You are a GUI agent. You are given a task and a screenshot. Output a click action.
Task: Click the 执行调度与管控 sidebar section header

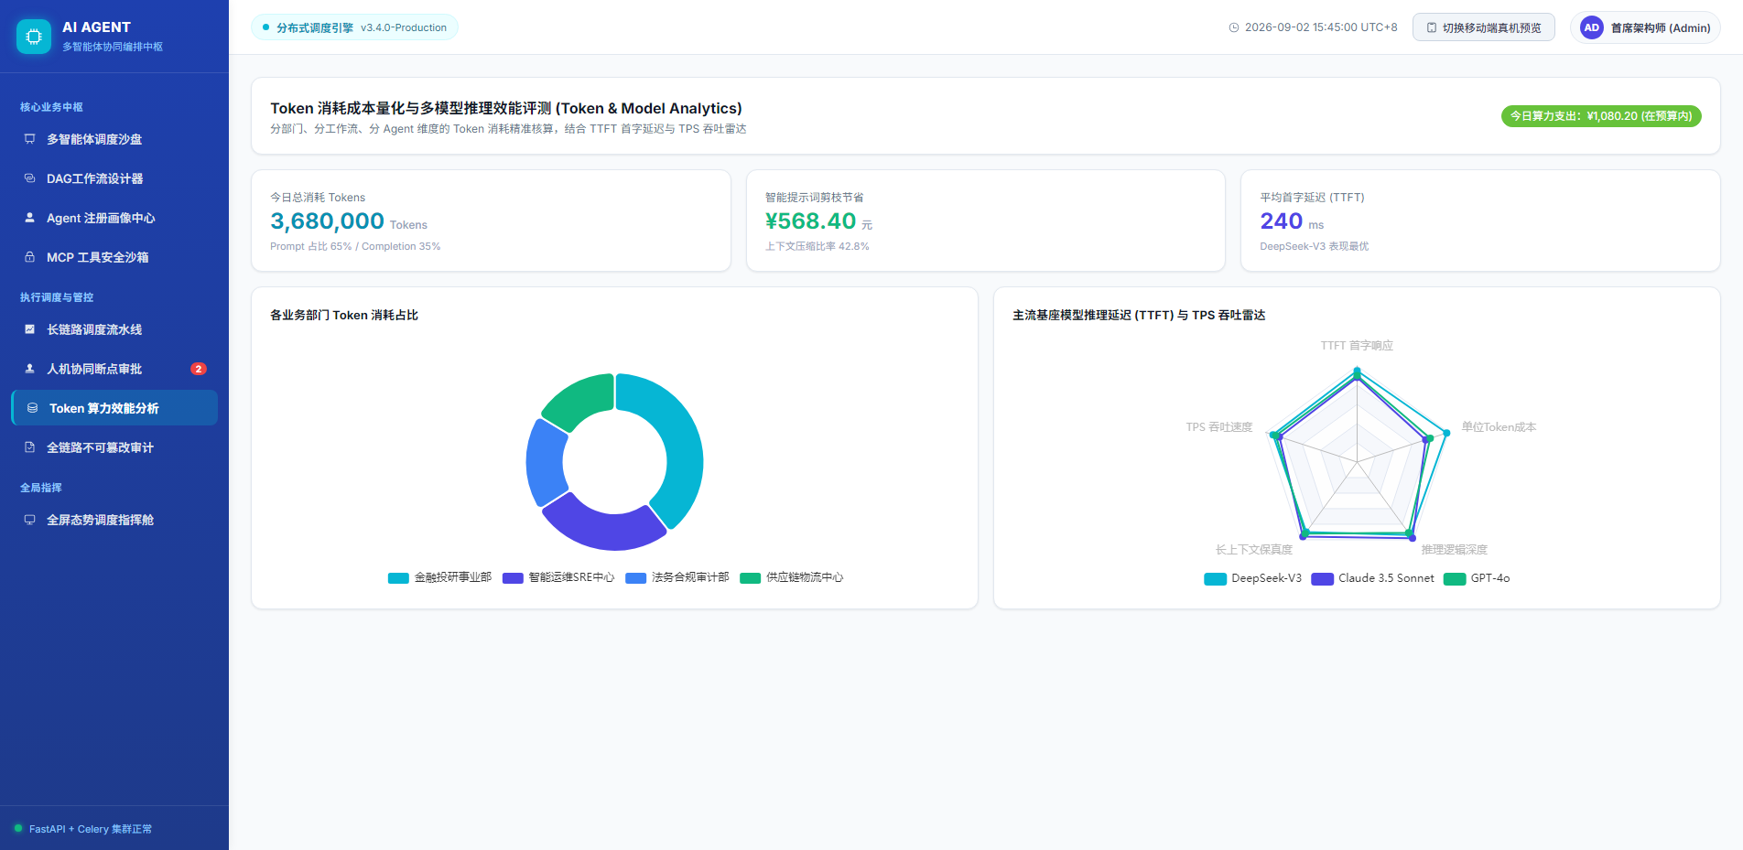tap(57, 297)
